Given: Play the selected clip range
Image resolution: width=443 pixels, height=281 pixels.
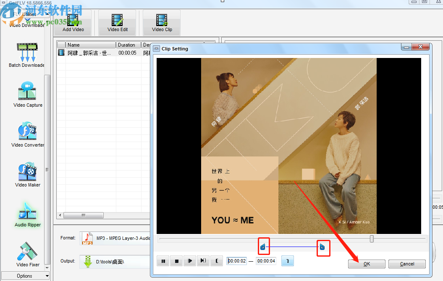Looking at the screenshot, I should click(x=203, y=261).
